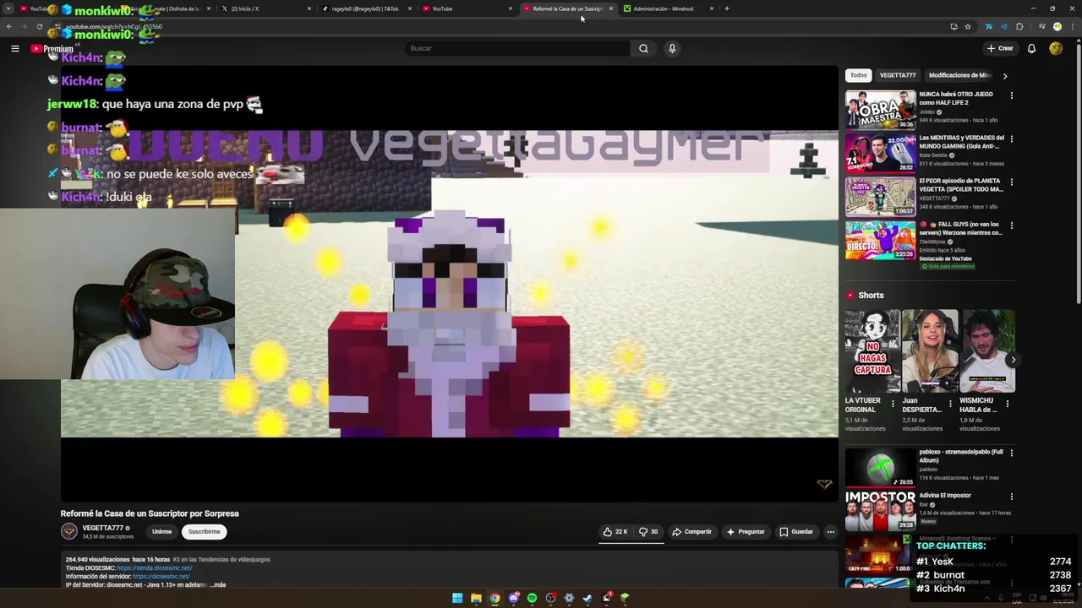Open the Adivina El Impostor thumbnail
1082x608 pixels.
880,510
